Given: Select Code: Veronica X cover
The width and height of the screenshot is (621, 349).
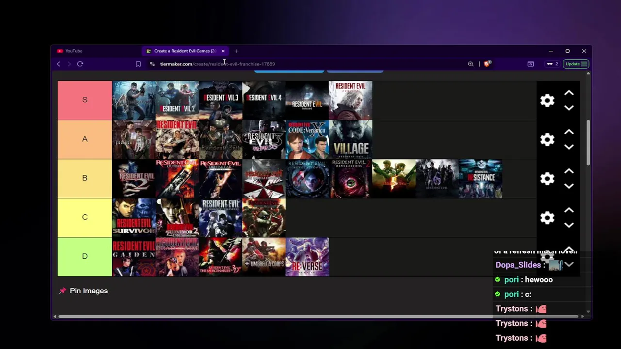Looking at the screenshot, I should [307, 140].
